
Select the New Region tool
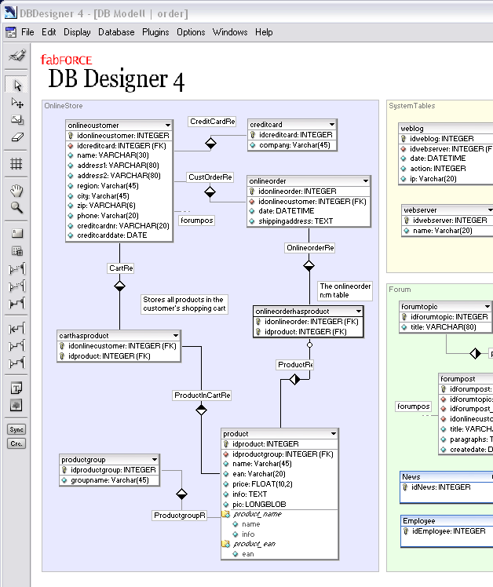16,234
